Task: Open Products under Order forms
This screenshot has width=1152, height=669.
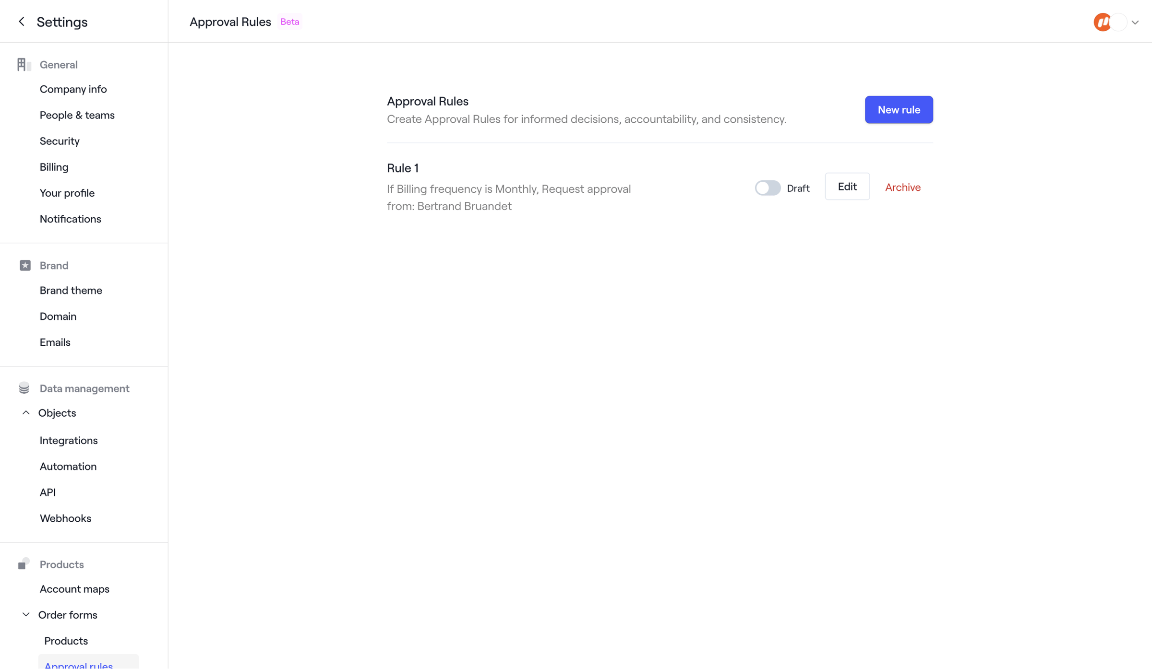Action: (66, 640)
